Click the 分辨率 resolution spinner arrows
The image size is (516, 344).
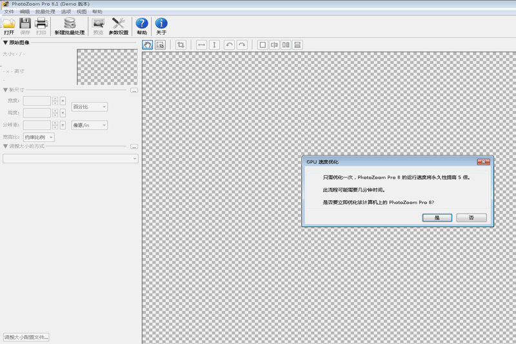click(x=55, y=125)
